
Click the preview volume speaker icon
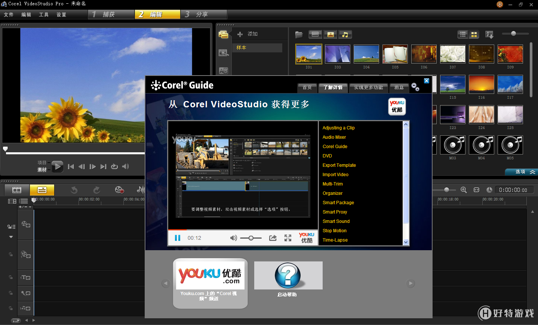125,166
